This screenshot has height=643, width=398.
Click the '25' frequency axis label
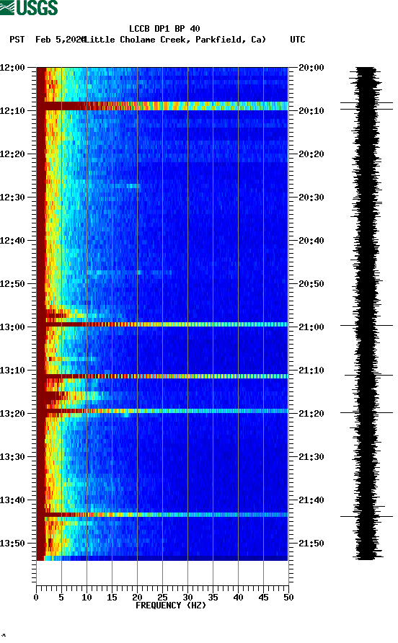click(162, 597)
